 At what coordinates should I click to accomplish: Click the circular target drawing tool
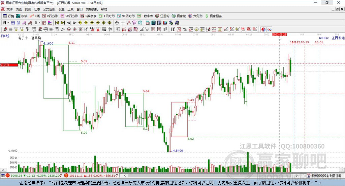pyautogui.click(x=69, y=30)
